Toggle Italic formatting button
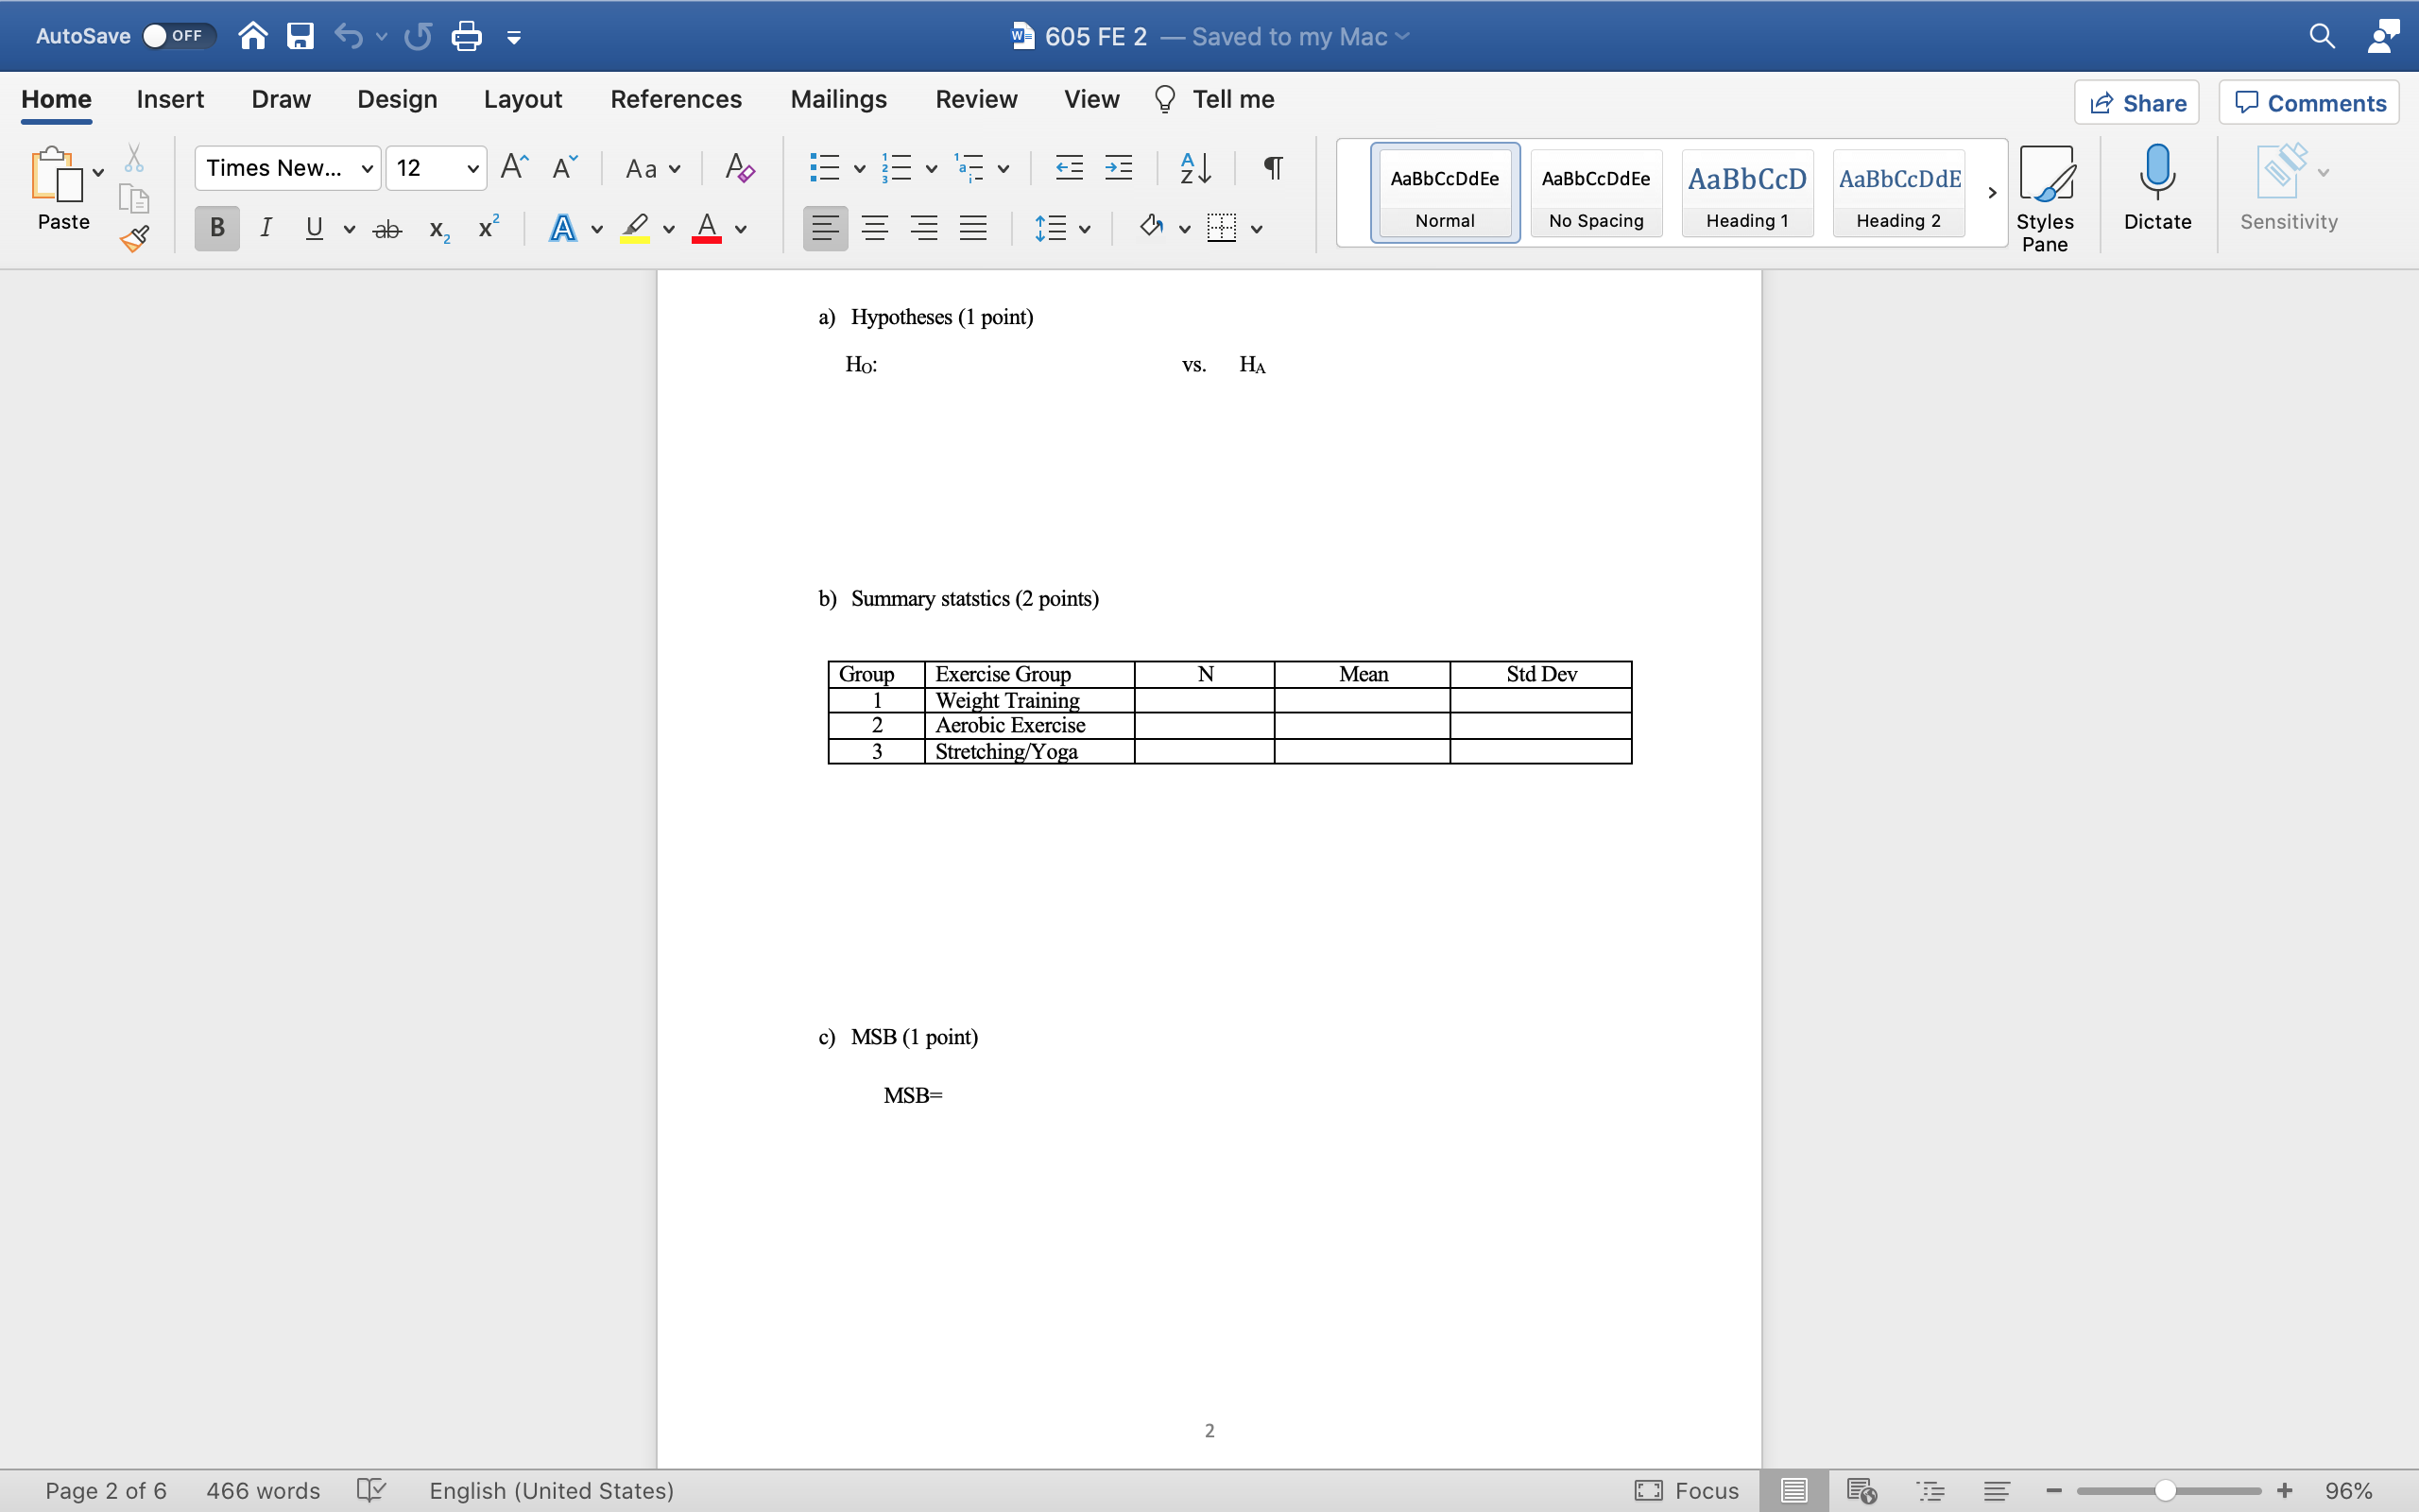Image resolution: width=2419 pixels, height=1512 pixels. click(266, 229)
